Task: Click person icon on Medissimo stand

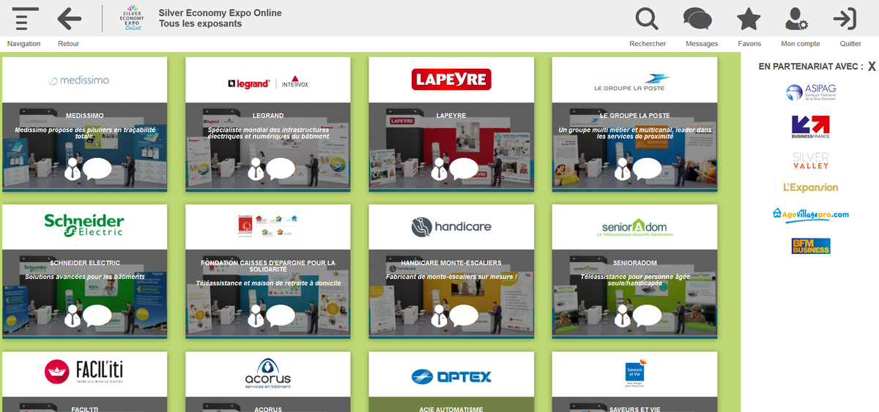Action: (x=73, y=169)
